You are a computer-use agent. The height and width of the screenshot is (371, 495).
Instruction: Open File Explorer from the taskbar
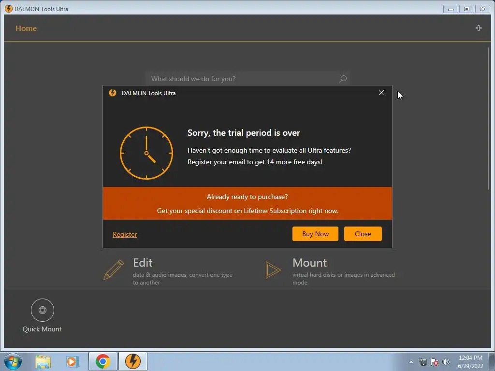tap(43, 361)
